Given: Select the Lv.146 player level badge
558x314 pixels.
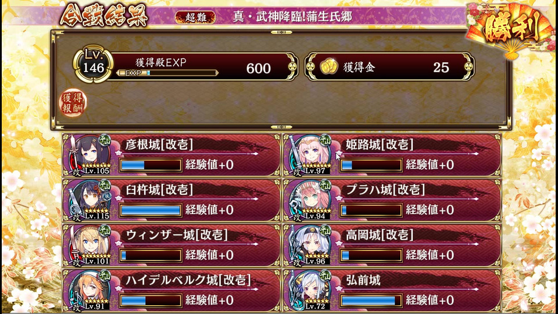Looking at the screenshot, I should tap(93, 63).
